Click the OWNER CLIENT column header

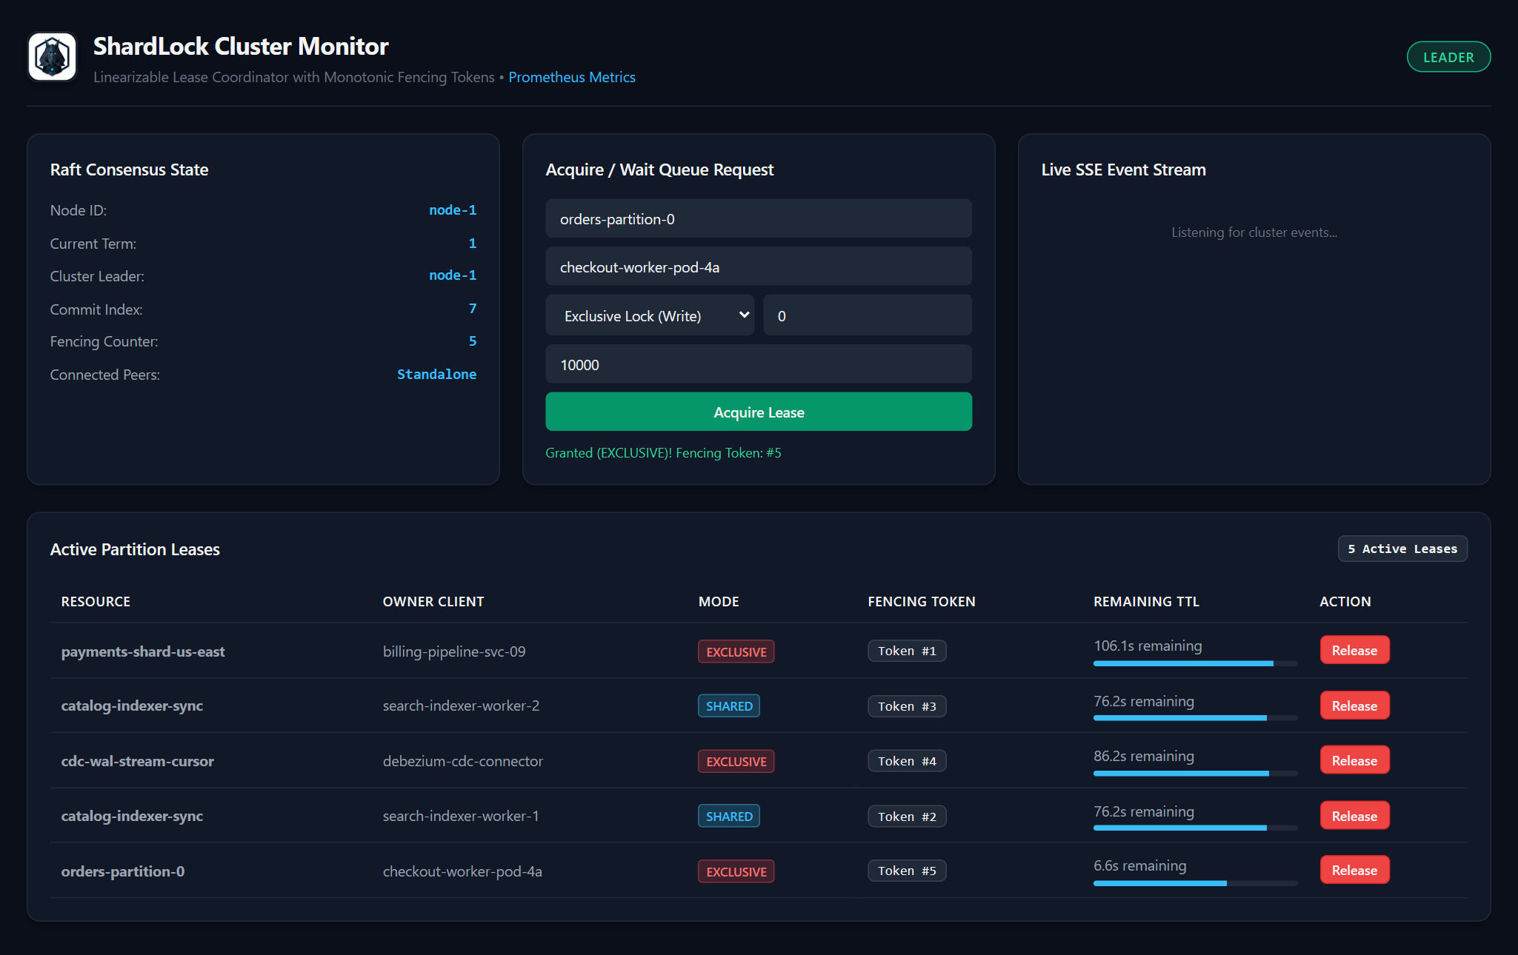coord(433,602)
